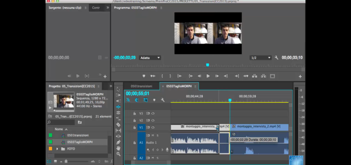Screen dimensions: 351x165
Task: Open the 1/2 playback resolution dropdown
Action: click(260, 58)
